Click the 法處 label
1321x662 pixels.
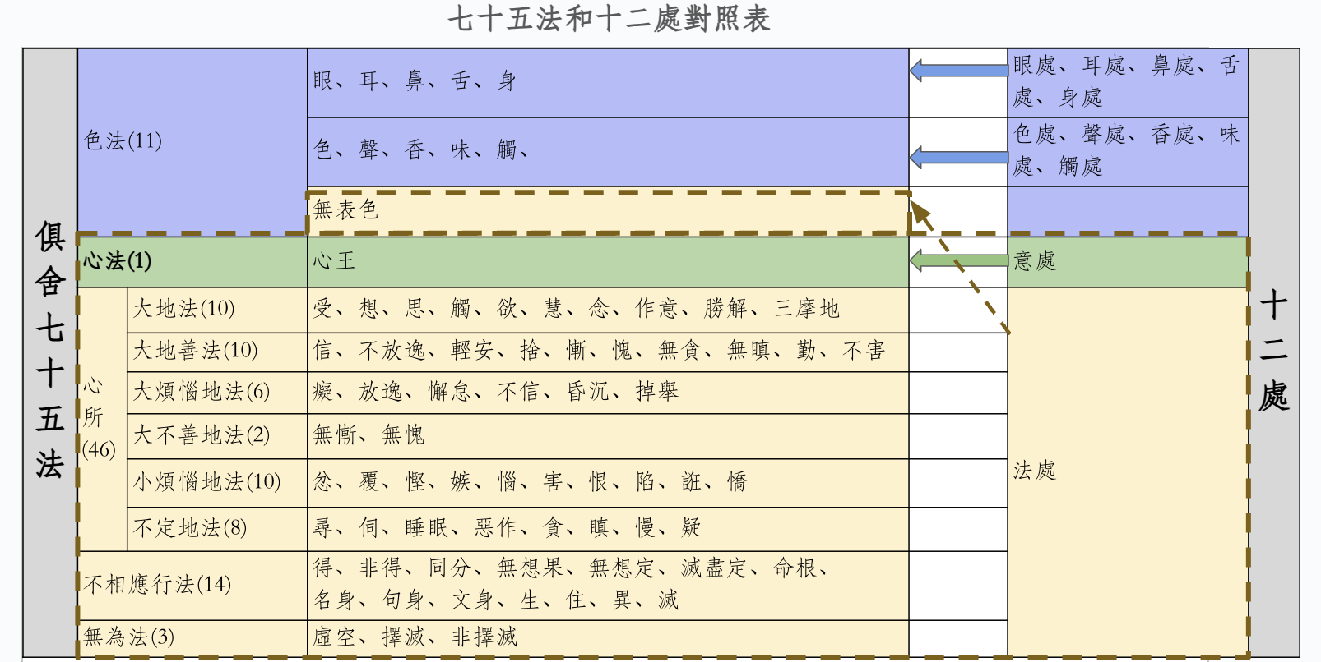tap(1035, 471)
